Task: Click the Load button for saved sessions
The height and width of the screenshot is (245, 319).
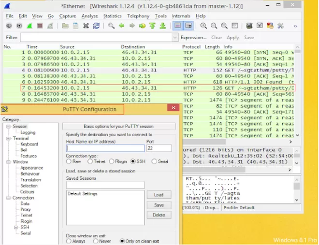Action: (x=159, y=195)
